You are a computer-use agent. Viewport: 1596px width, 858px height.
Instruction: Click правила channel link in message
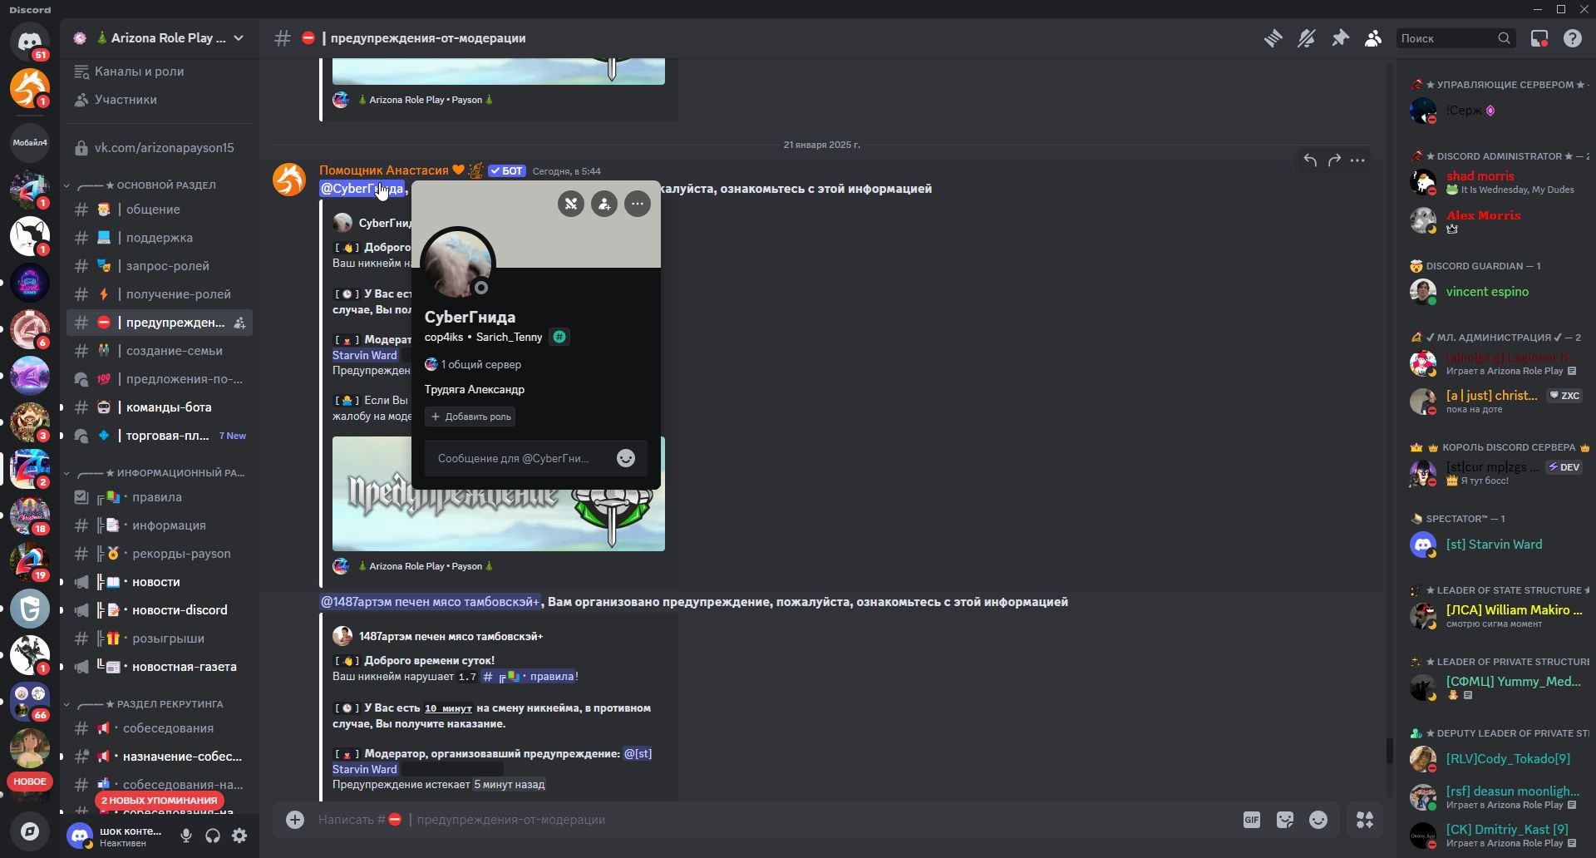529,677
